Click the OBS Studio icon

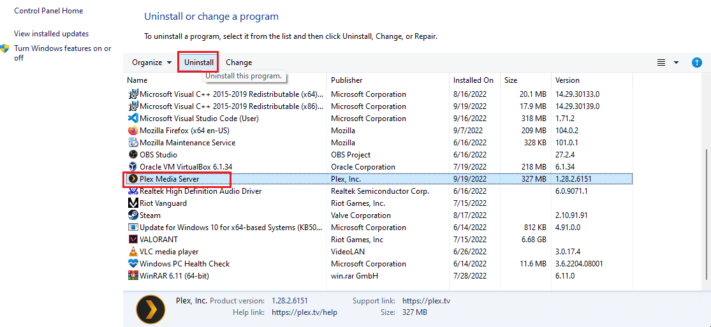(x=133, y=155)
